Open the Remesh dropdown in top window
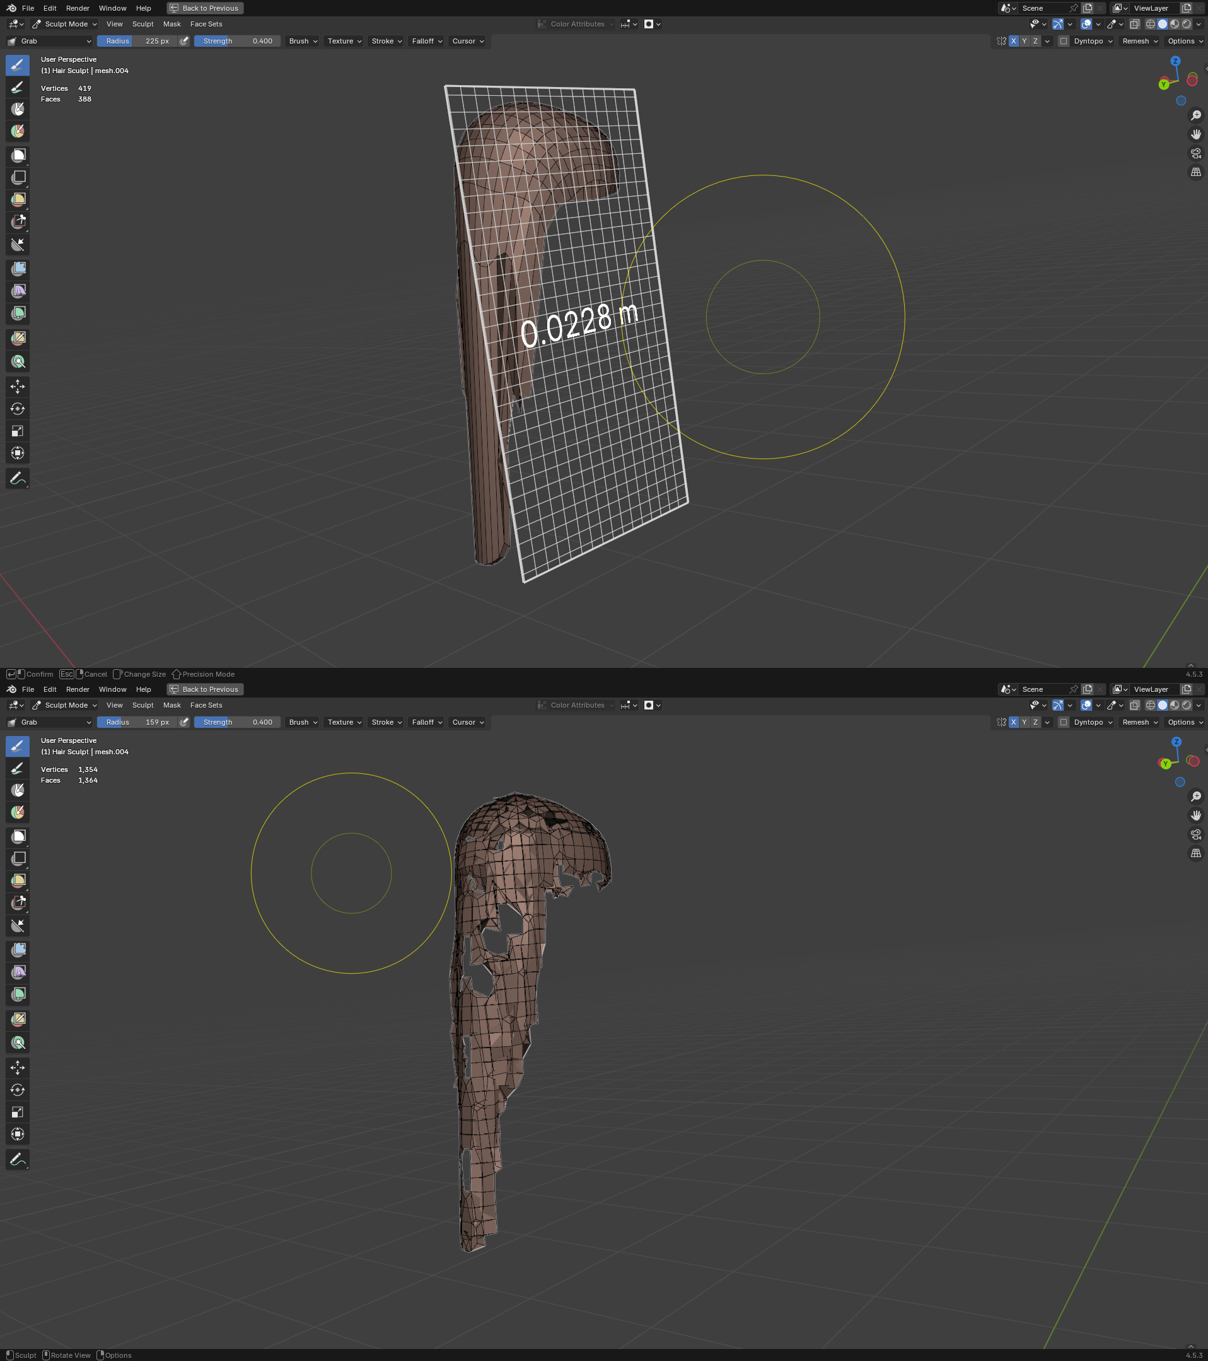The height and width of the screenshot is (1361, 1208). [1140, 41]
